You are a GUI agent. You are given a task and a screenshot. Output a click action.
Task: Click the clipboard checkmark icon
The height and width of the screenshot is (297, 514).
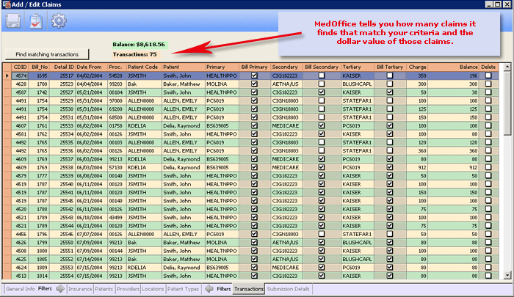tap(35, 21)
